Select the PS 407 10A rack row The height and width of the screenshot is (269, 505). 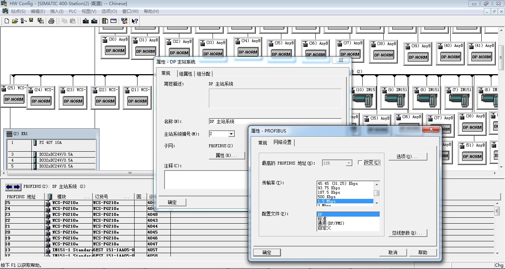(x=52, y=142)
